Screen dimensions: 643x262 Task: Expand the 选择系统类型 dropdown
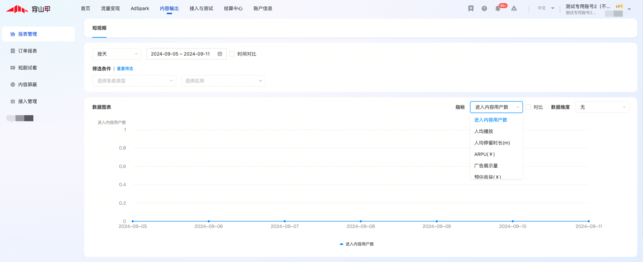[134, 81]
